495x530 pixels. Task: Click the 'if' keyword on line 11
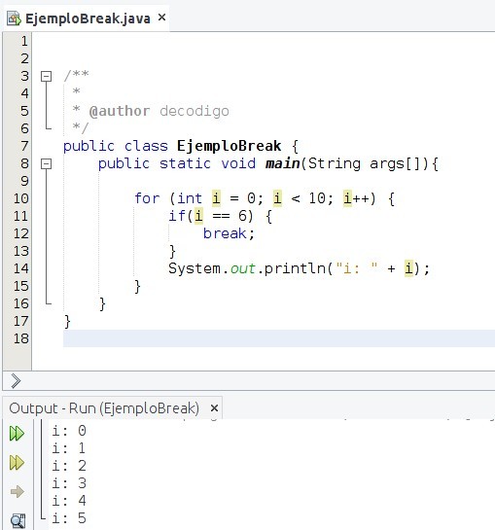[x=177, y=216]
